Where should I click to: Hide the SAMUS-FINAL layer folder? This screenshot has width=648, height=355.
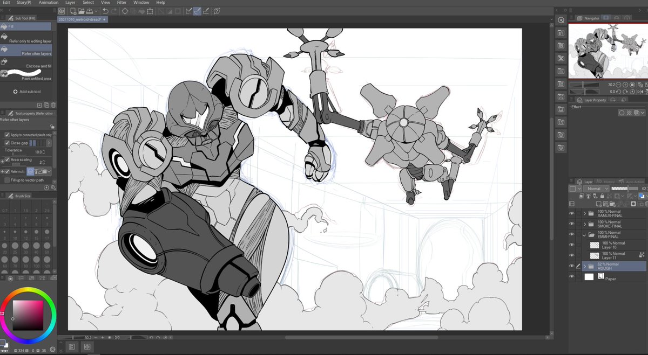[572, 213]
